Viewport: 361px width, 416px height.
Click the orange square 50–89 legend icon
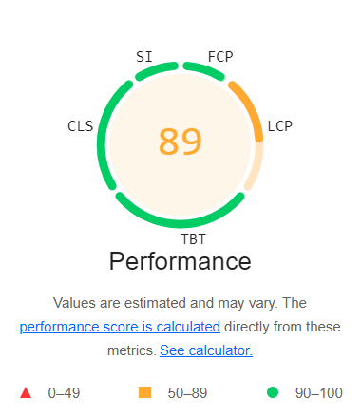click(x=144, y=392)
